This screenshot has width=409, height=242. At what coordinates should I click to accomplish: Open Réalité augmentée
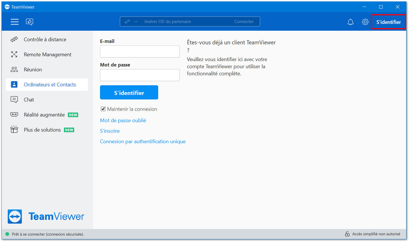(x=47, y=115)
